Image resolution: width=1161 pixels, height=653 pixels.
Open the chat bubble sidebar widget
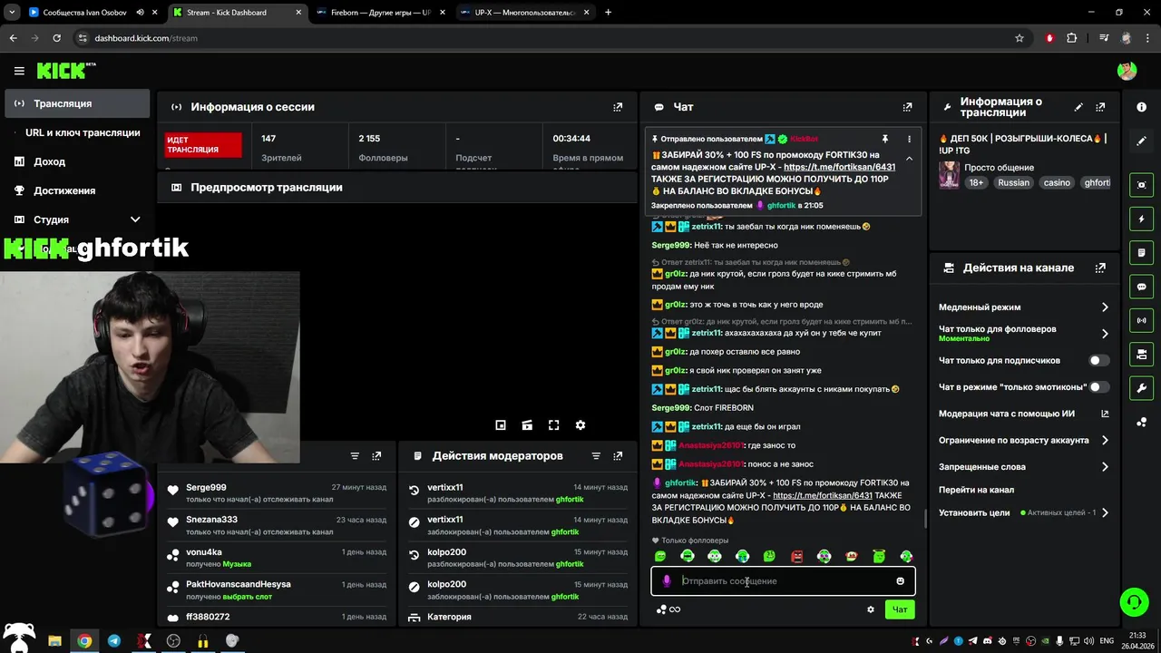[1141, 287]
